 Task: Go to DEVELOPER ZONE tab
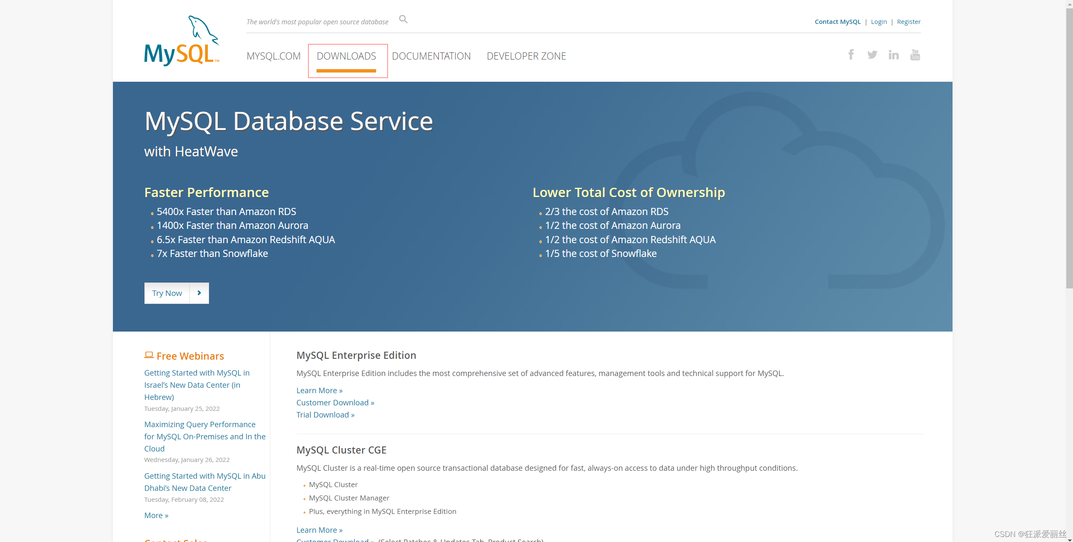(x=526, y=56)
